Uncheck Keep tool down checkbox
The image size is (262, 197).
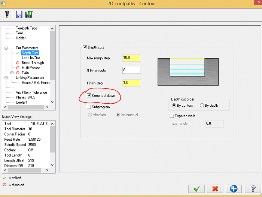click(x=89, y=96)
